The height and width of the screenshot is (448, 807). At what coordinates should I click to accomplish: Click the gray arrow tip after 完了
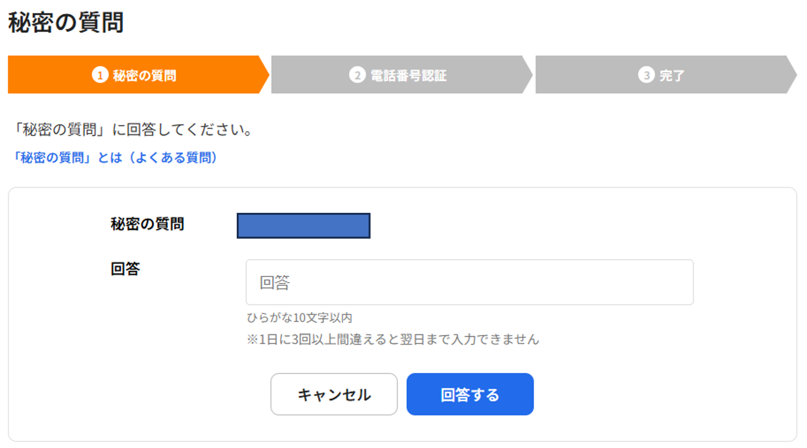(x=792, y=75)
